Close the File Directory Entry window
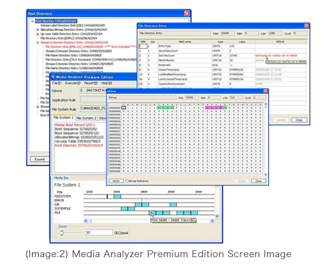This screenshot has width=328, height=266. pos(306,26)
